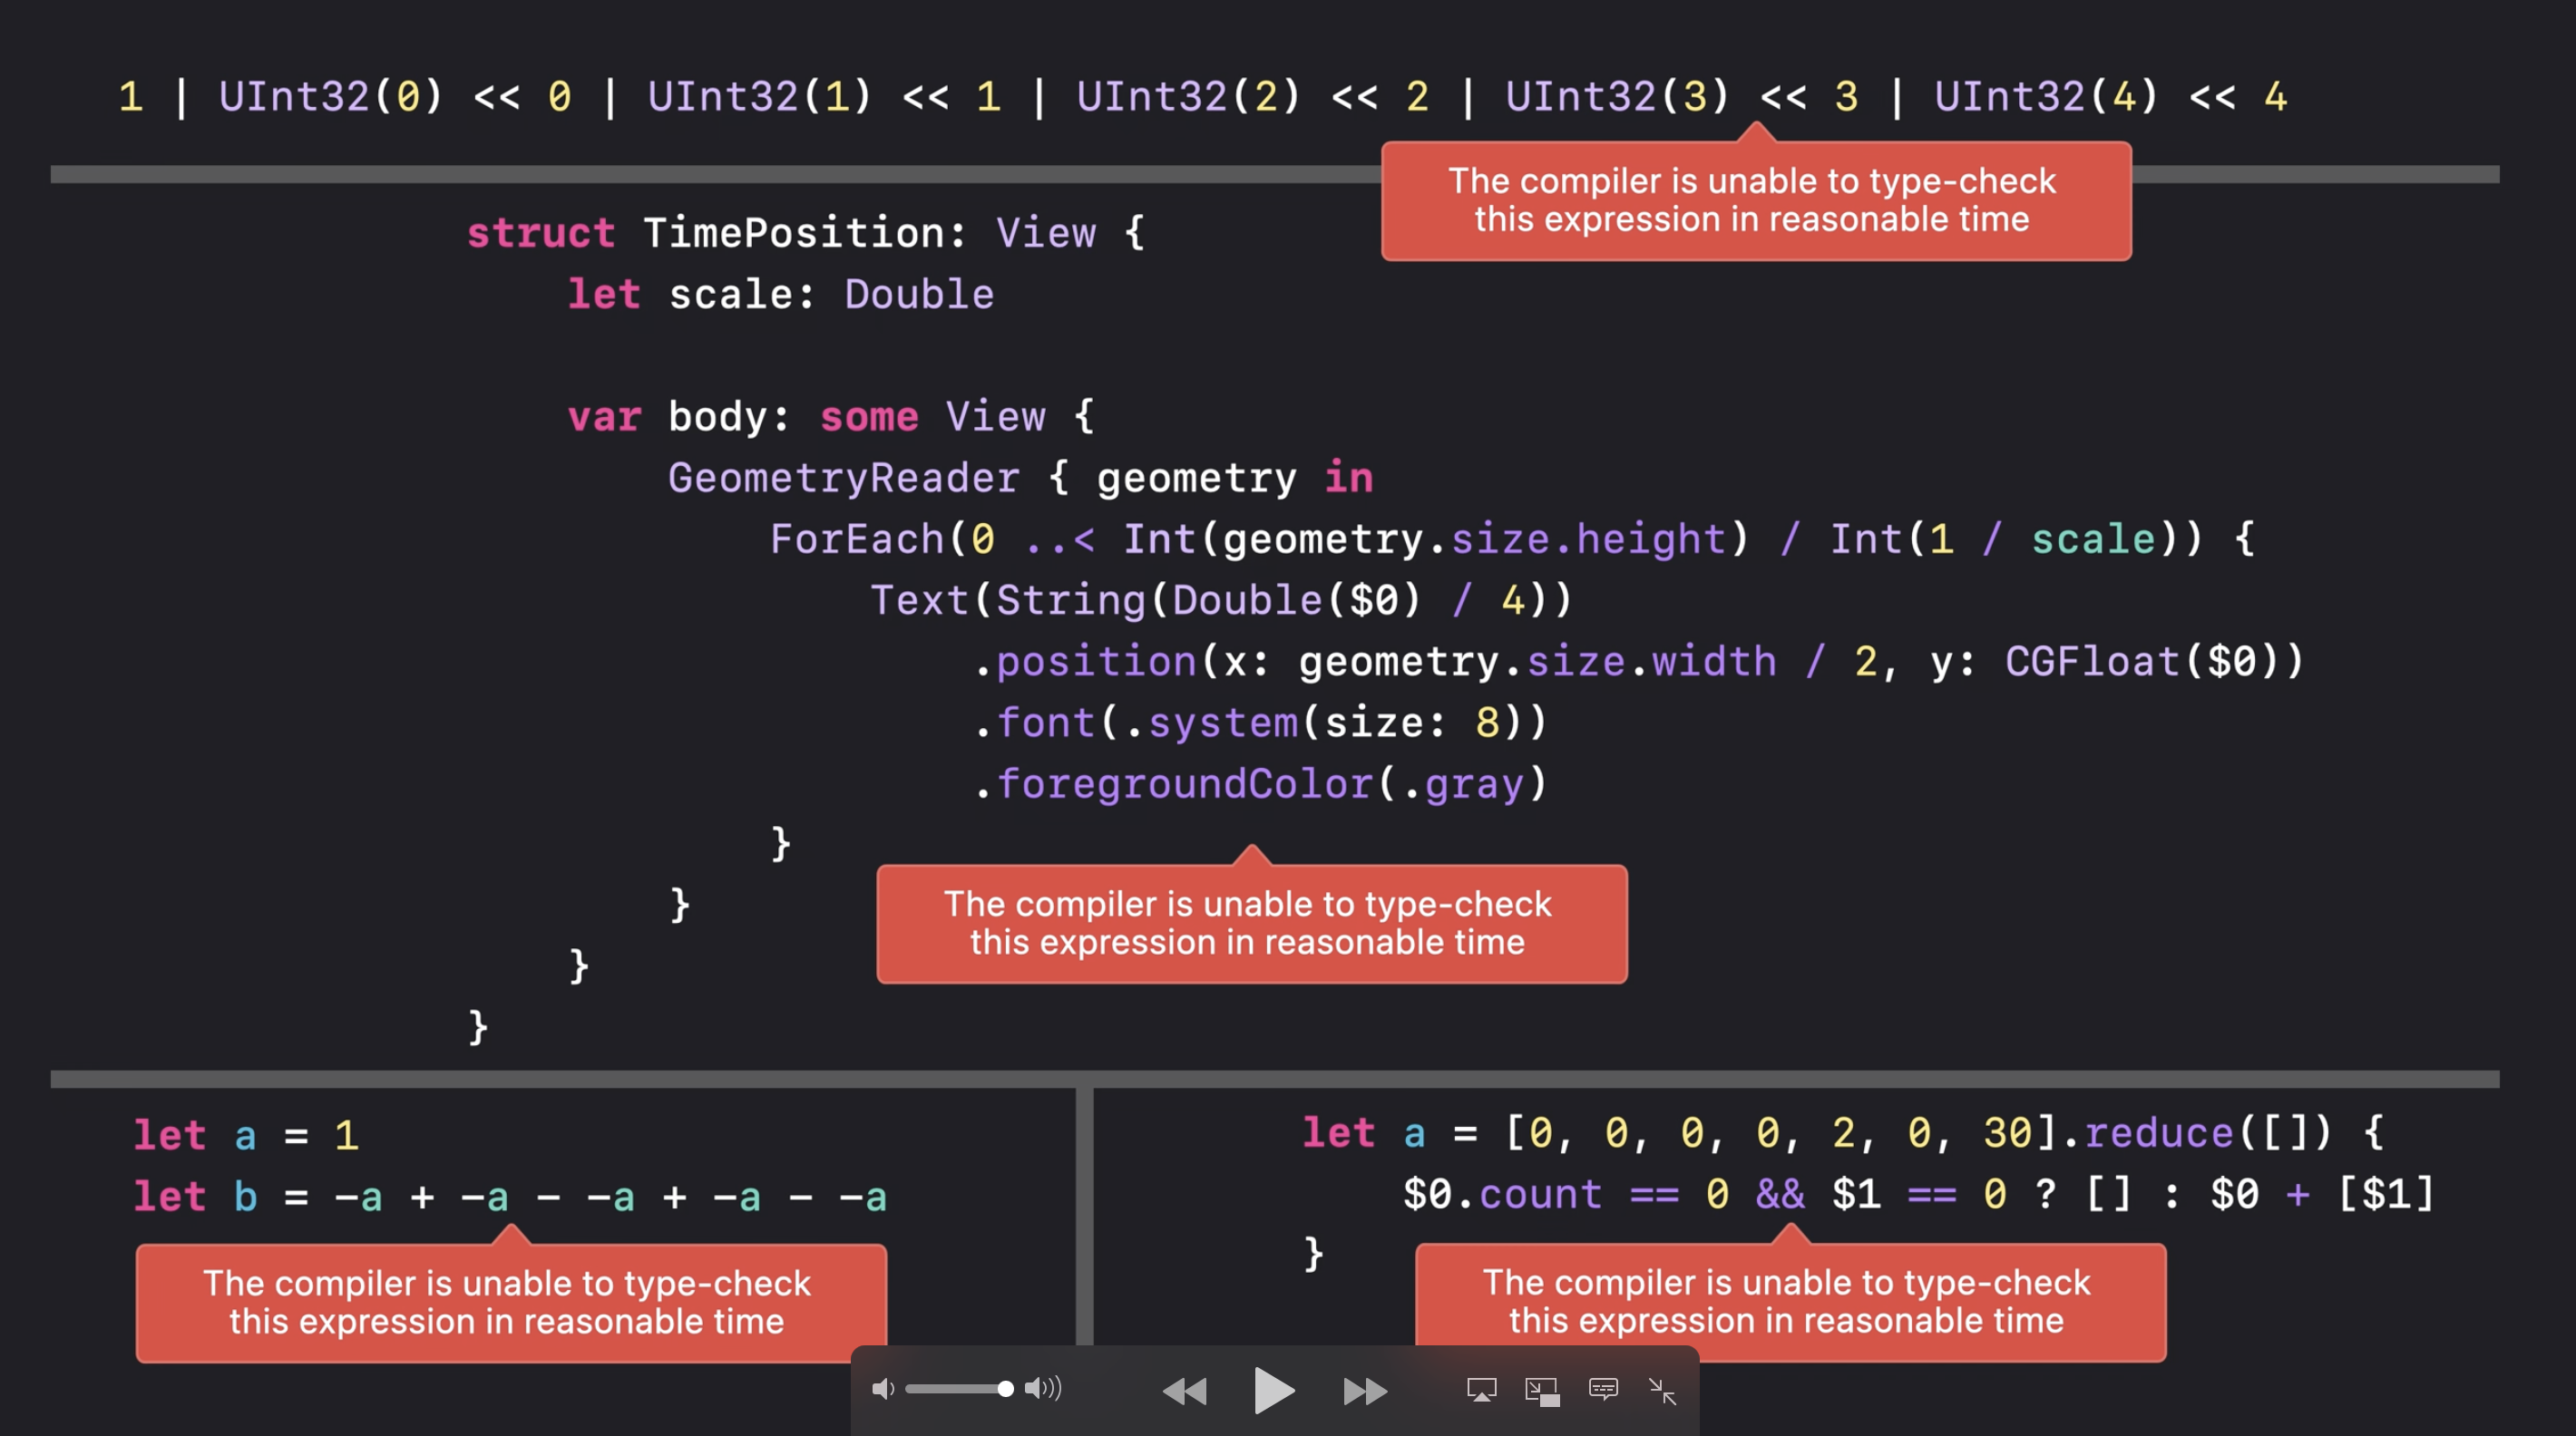Rewind the video playback
This screenshot has height=1436, width=2576.
(x=1185, y=1390)
